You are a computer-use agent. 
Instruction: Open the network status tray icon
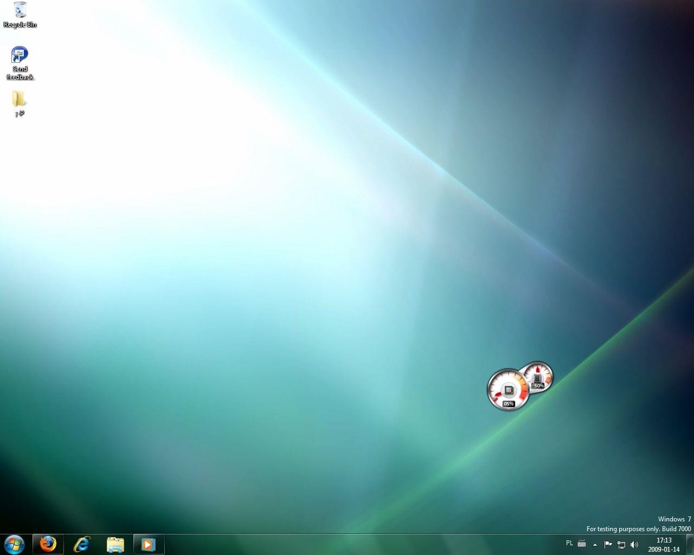pyautogui.click(x=621, y=545)
